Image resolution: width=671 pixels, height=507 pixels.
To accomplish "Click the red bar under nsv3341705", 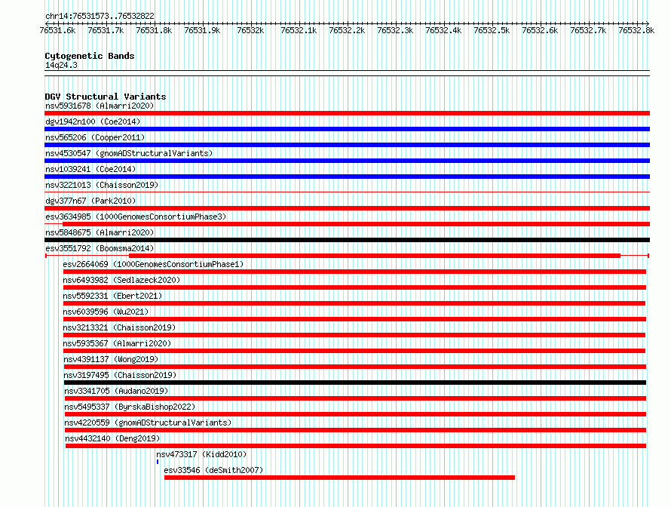I will (355, 398).
